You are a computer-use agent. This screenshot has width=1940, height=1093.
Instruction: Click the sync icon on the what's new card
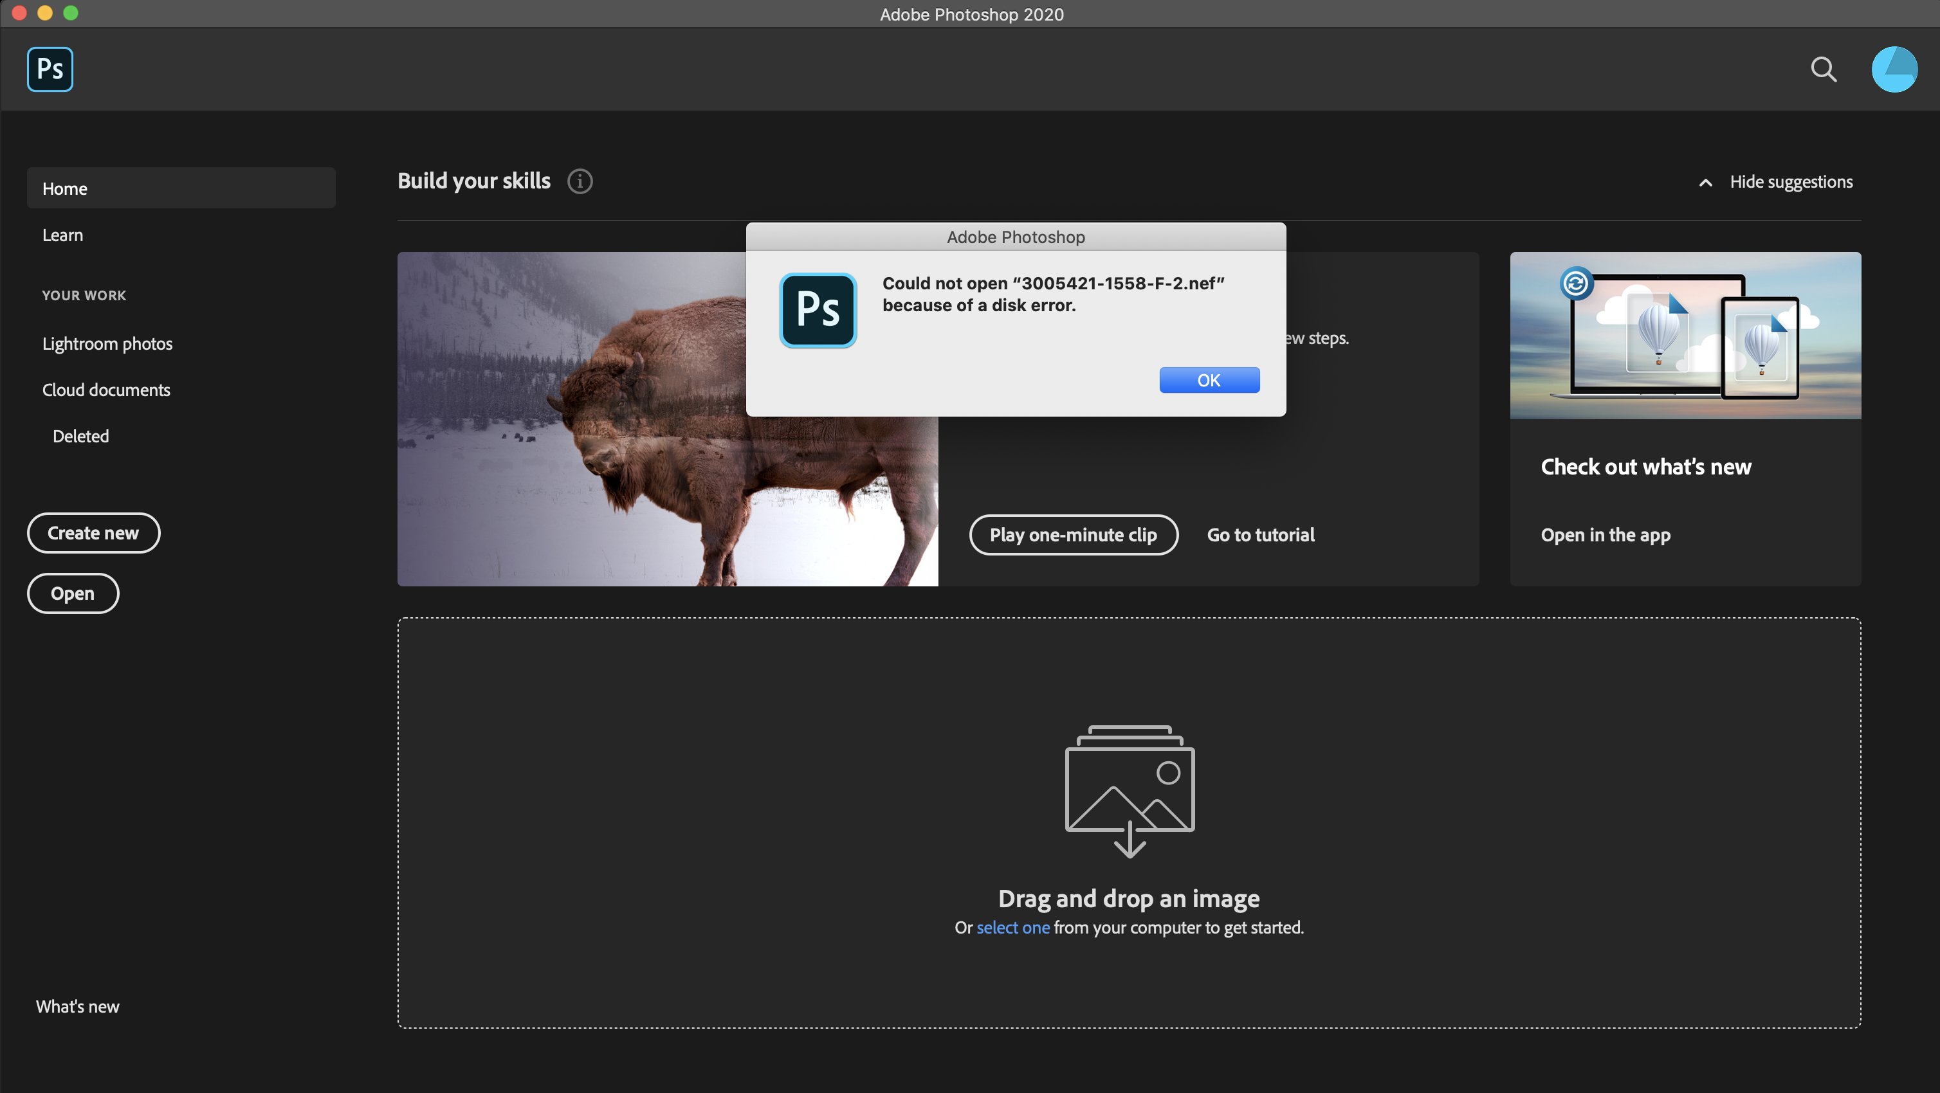click(1577, 284)
